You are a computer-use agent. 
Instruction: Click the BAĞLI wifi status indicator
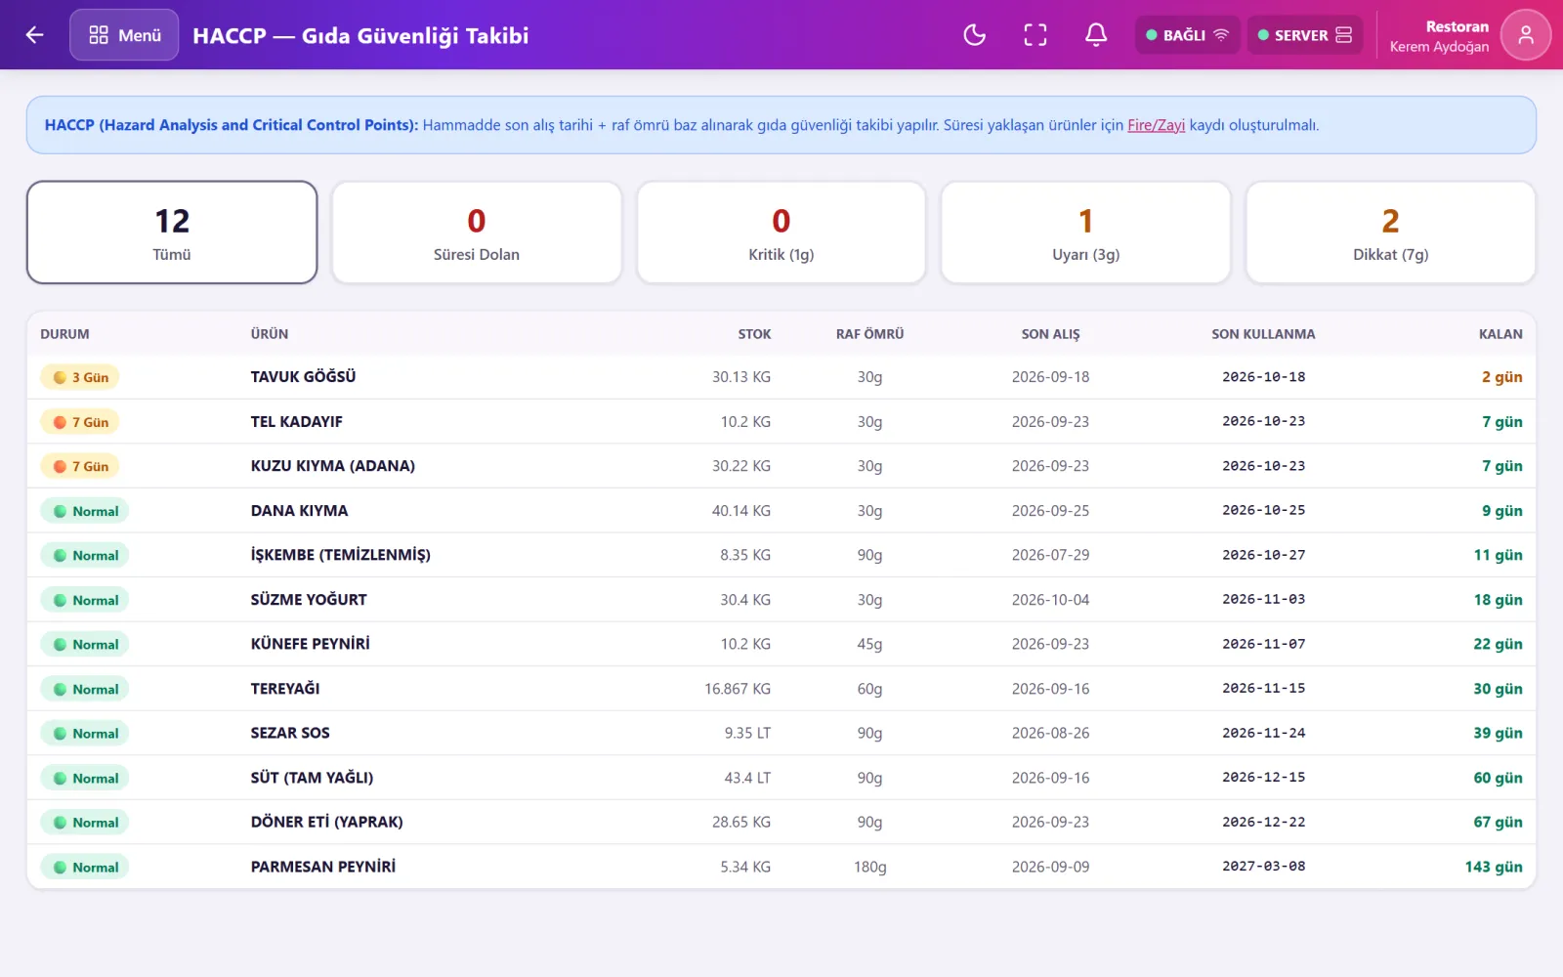[1187, 35]
